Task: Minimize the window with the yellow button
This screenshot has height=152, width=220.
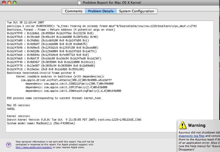Action: [9, 3]
